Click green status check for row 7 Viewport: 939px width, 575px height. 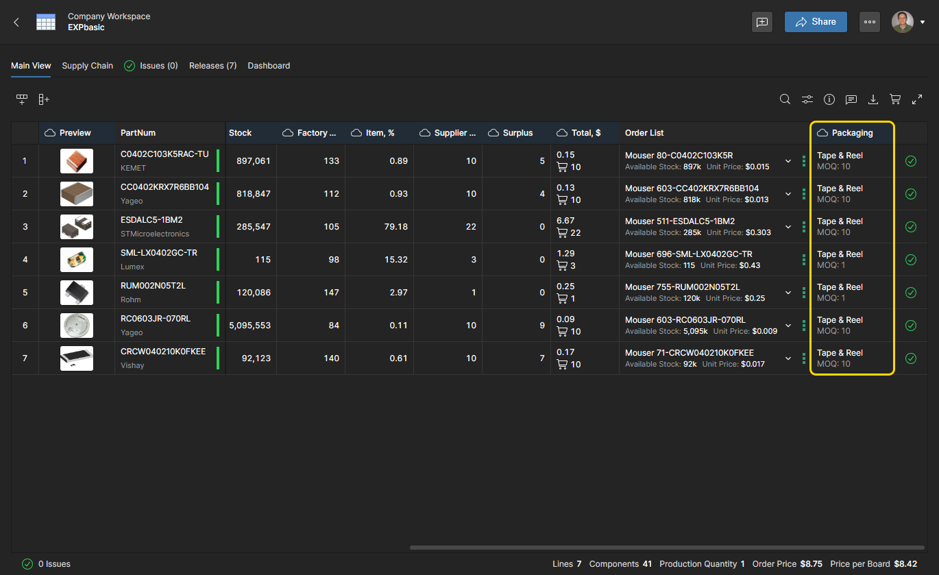[x=911, y=358]
